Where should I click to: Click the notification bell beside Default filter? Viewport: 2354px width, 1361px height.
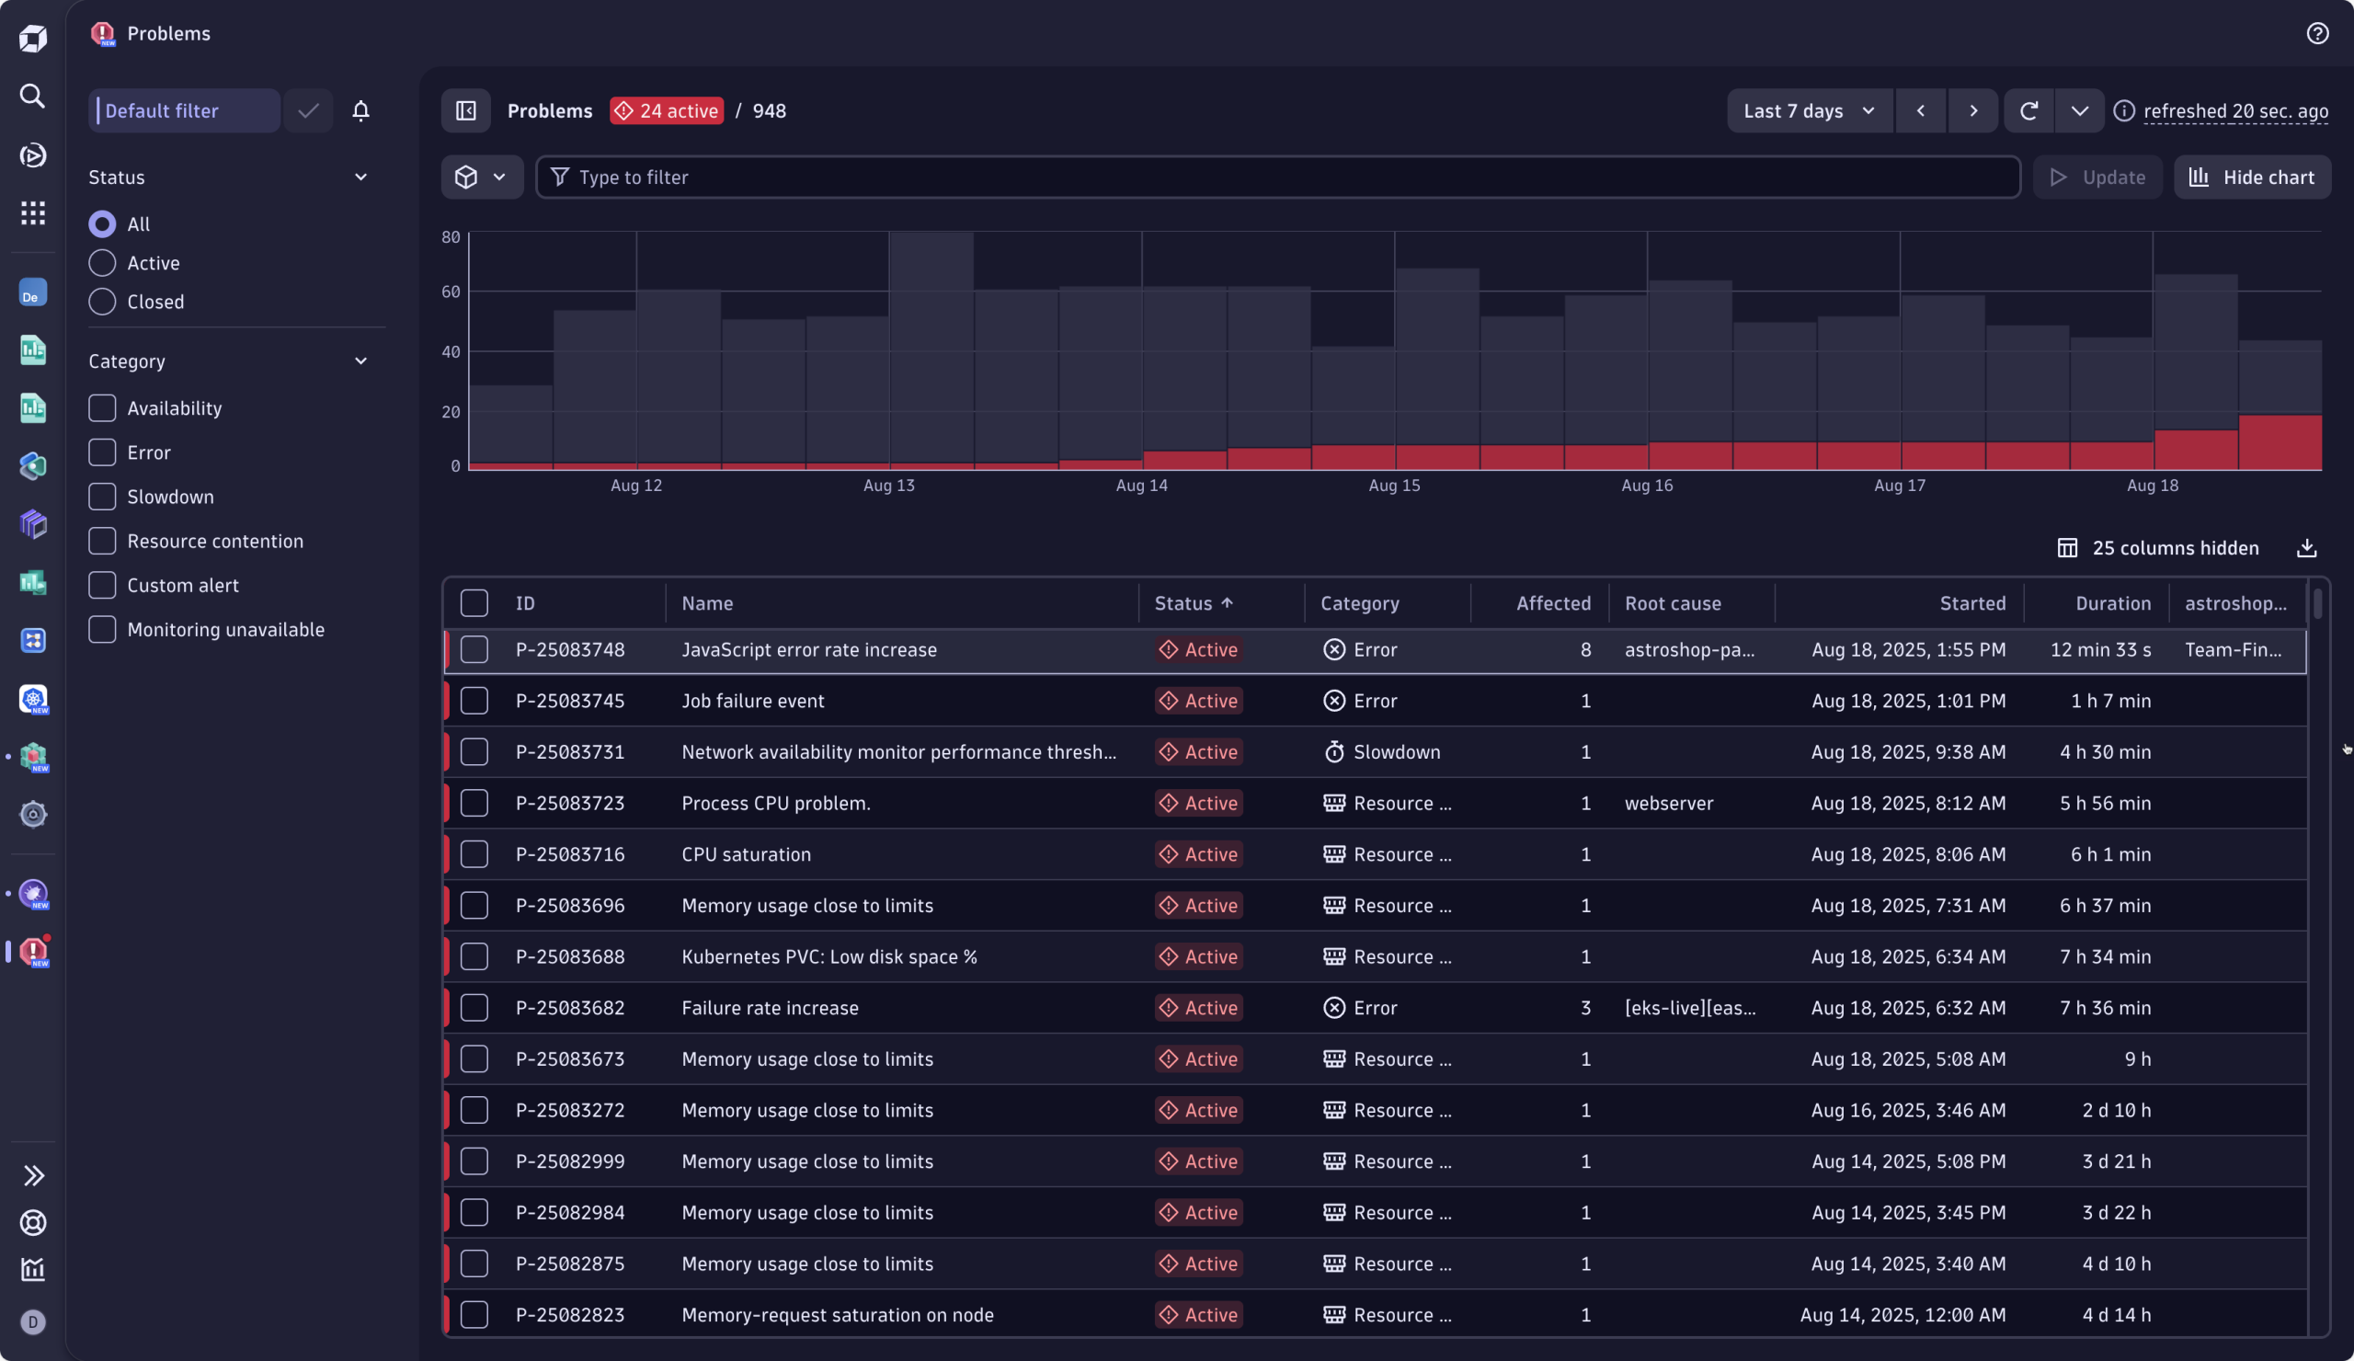pyautogui.click(x=360, y=110)
